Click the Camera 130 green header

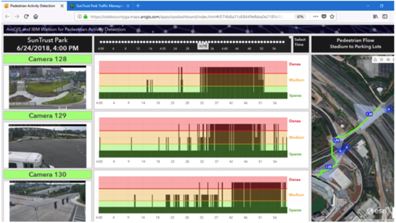tap(48, 174)
